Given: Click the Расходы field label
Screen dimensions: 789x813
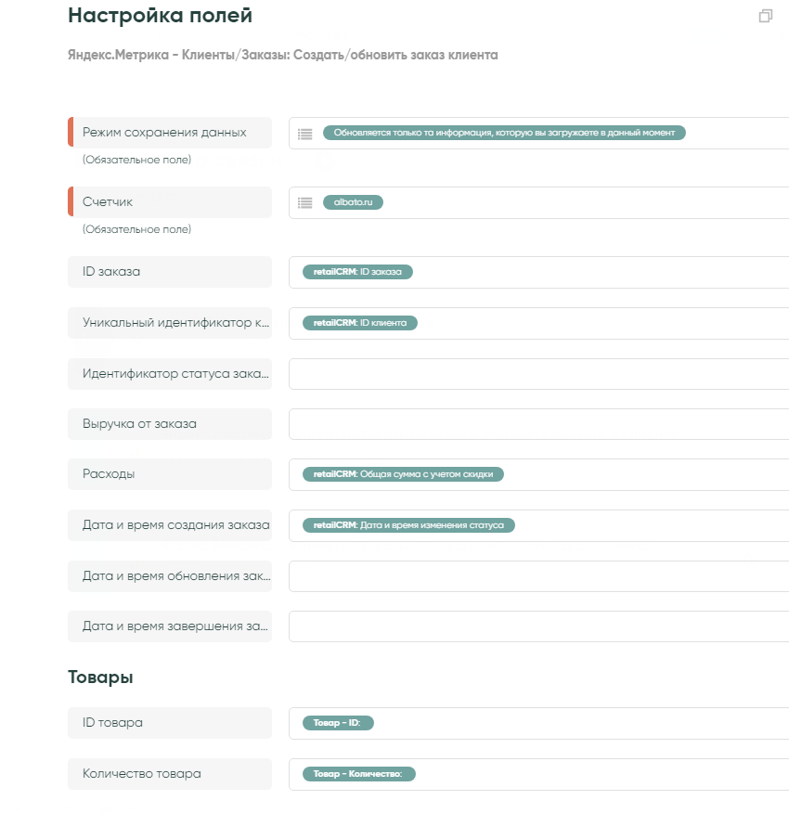Looking at the screenshot, I should coord(109,474).
